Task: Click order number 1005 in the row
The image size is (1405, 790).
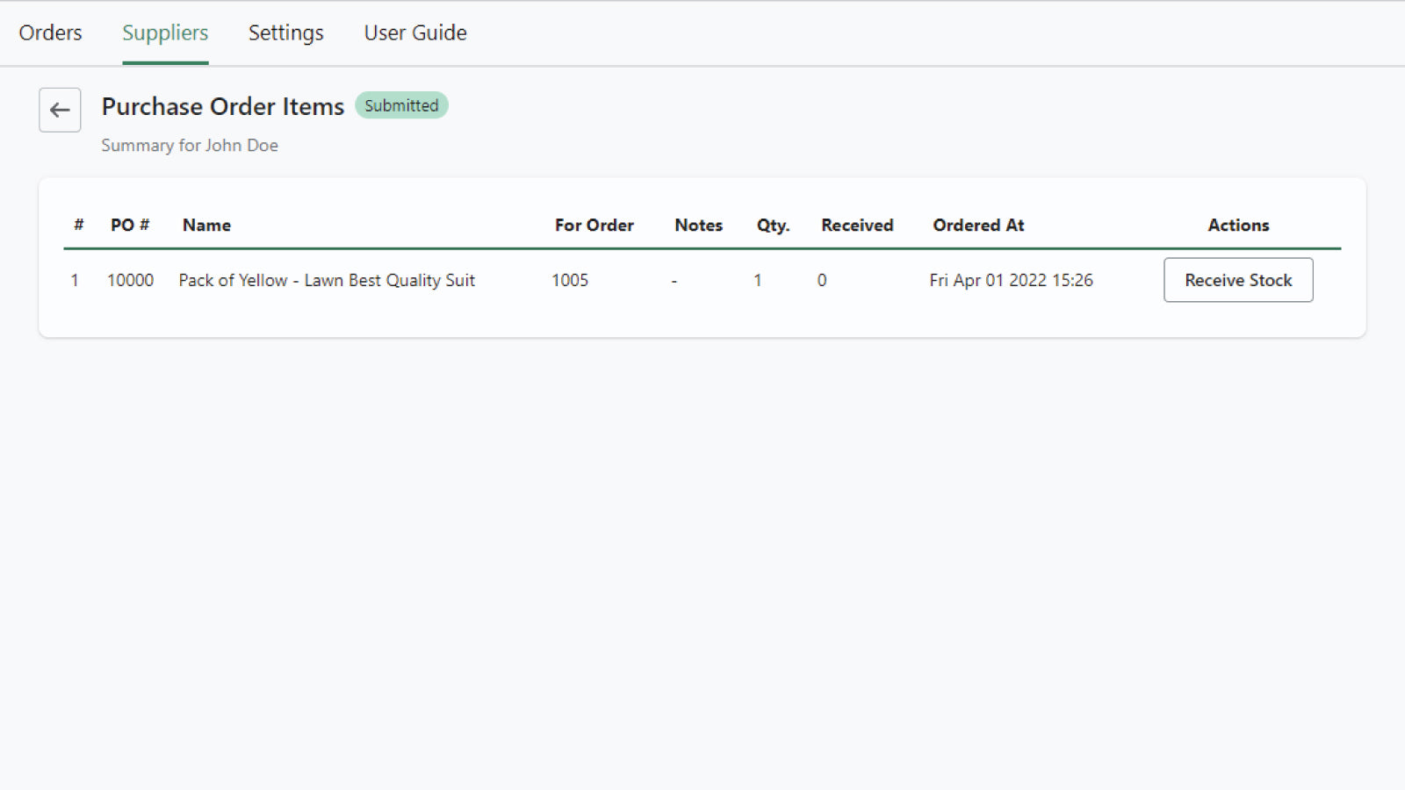Action: click(570, 280)
